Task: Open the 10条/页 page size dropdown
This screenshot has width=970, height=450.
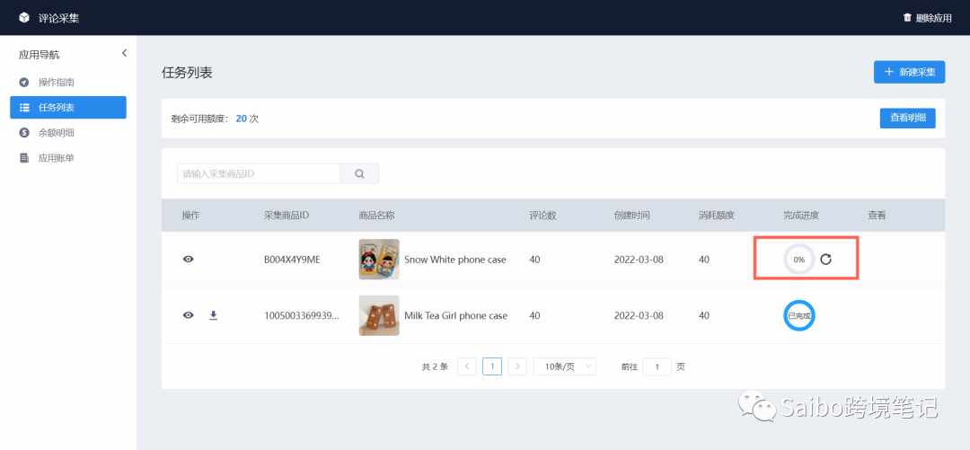Action: pyautogui.click(x=565, y=366)
